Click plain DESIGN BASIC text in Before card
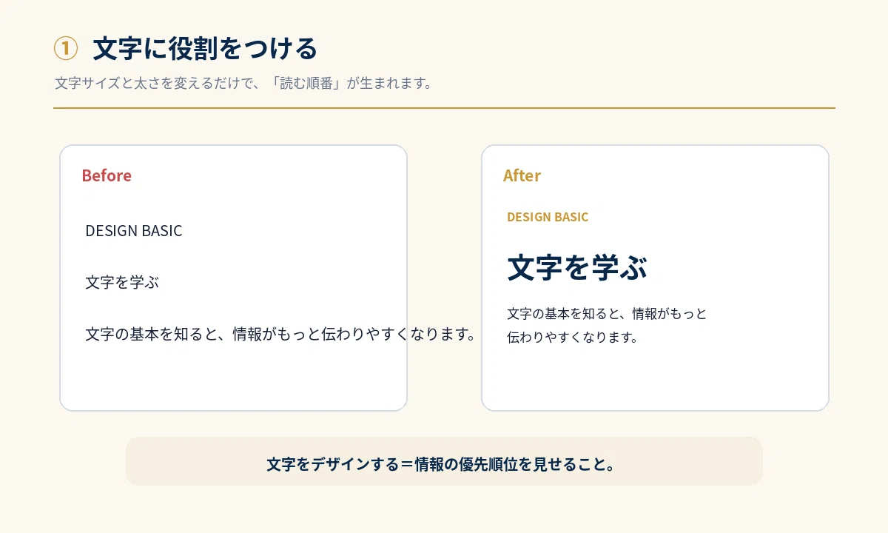Screen dimensions: 888x533 pyautogui.click(x=134, y=231)
